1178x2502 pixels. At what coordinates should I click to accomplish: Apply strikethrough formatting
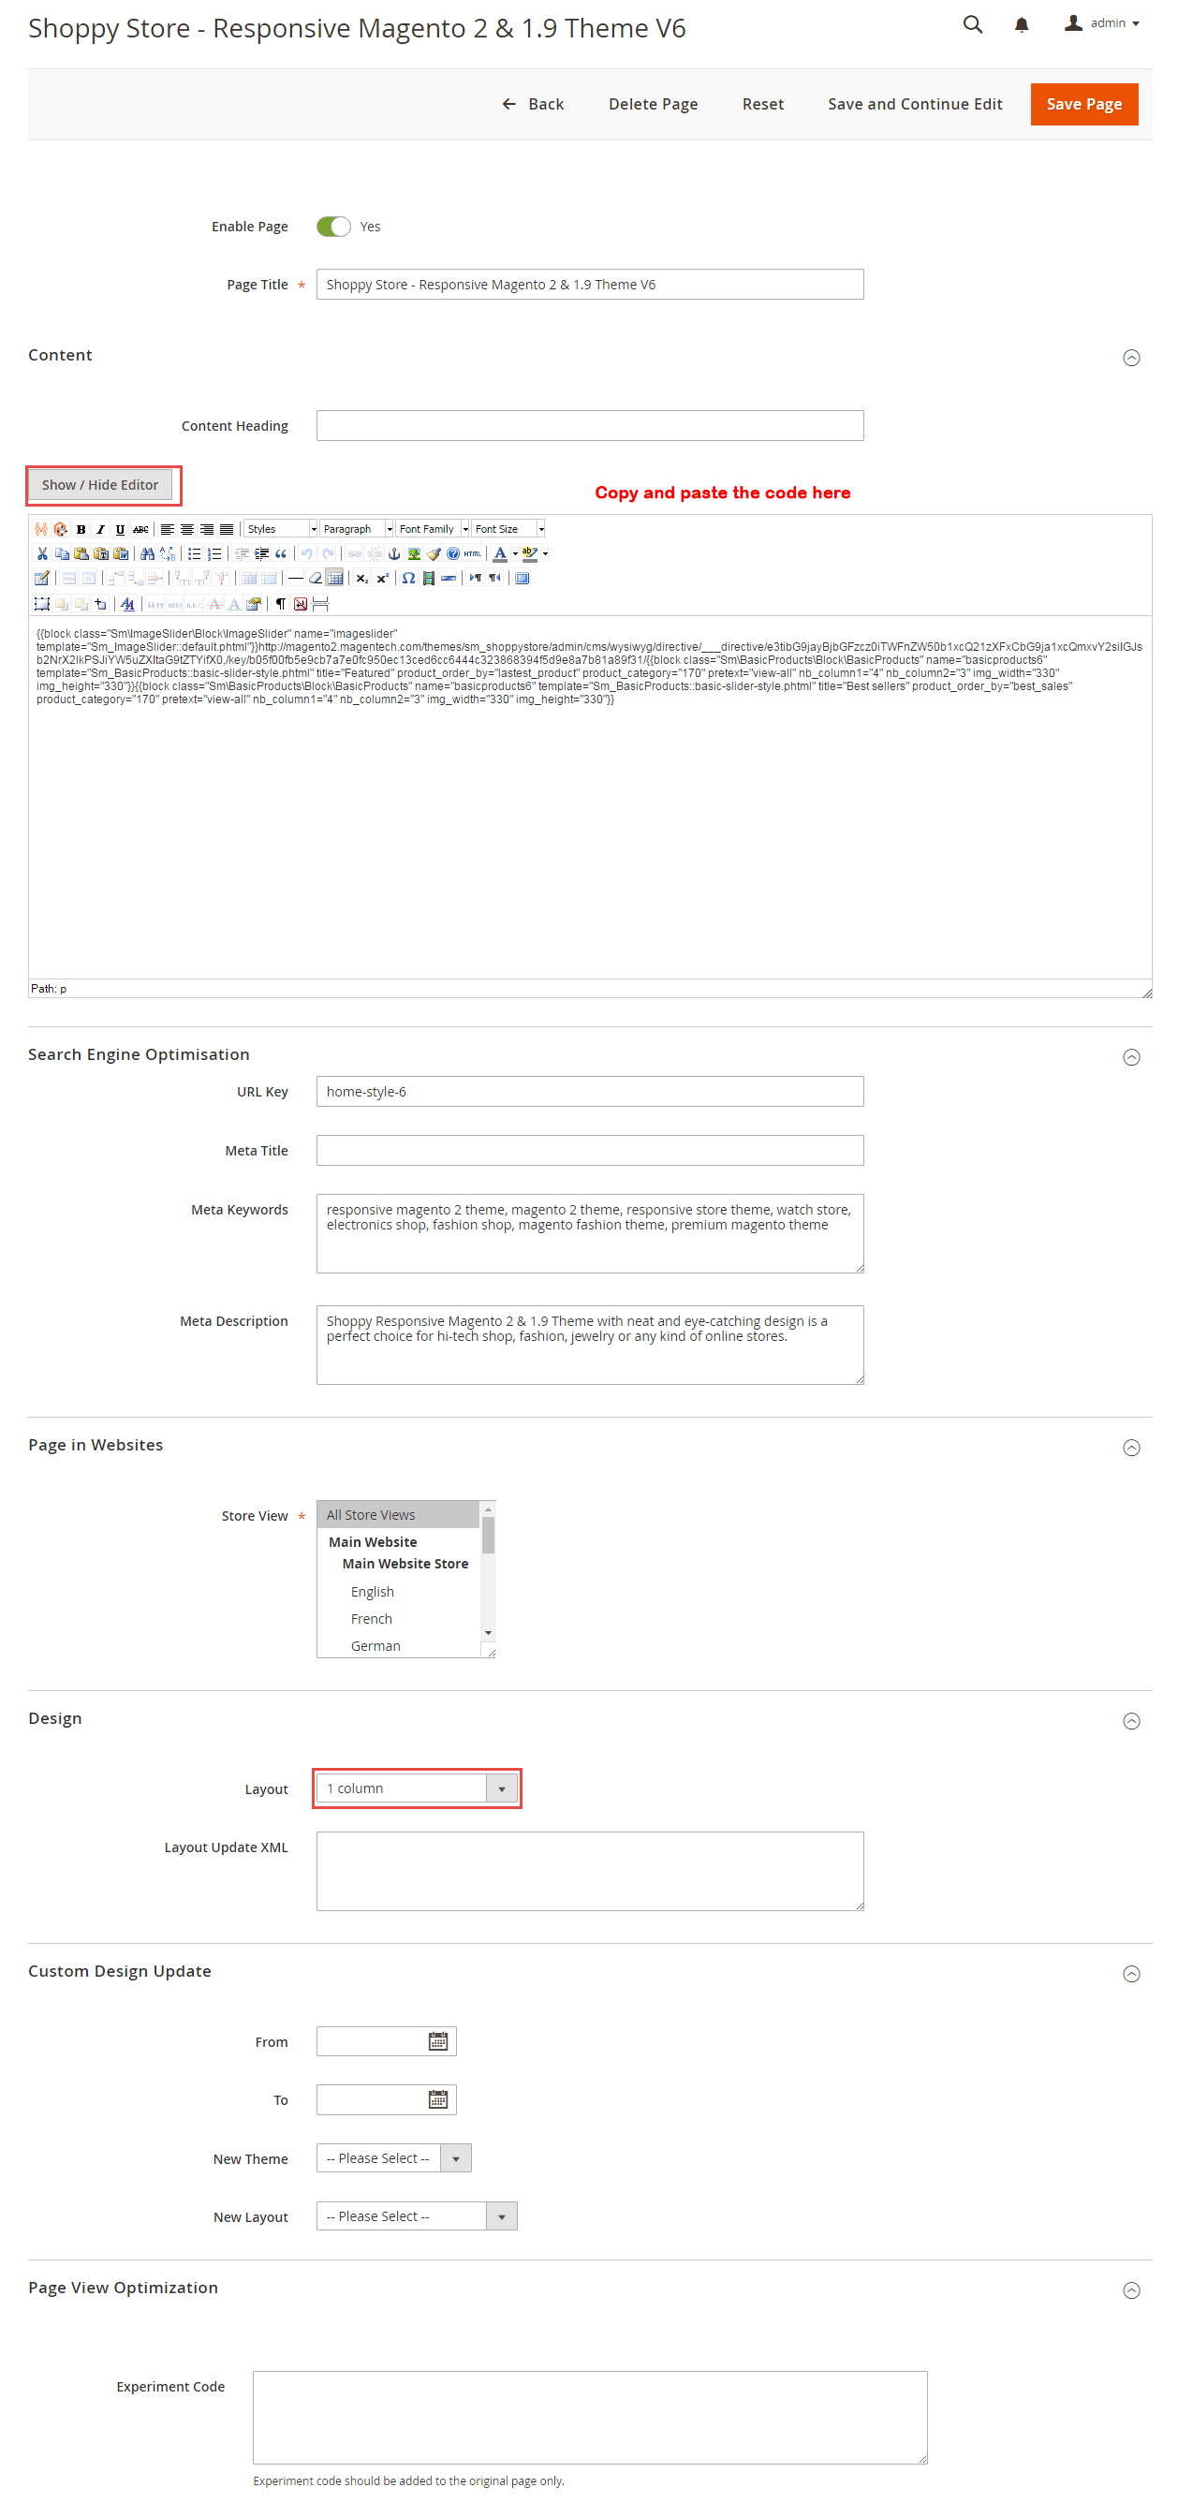(140, 529)
